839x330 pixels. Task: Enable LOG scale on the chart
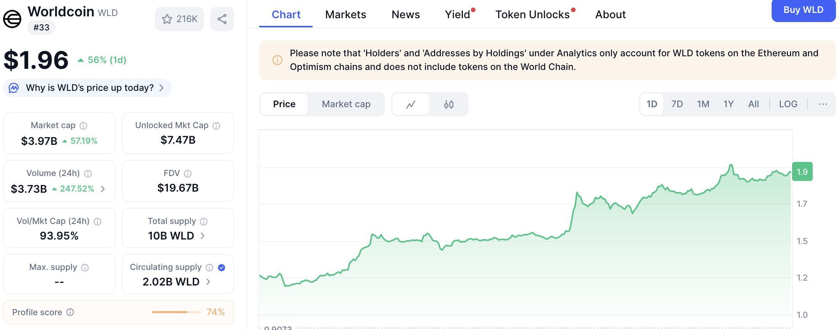click(788, 104)
